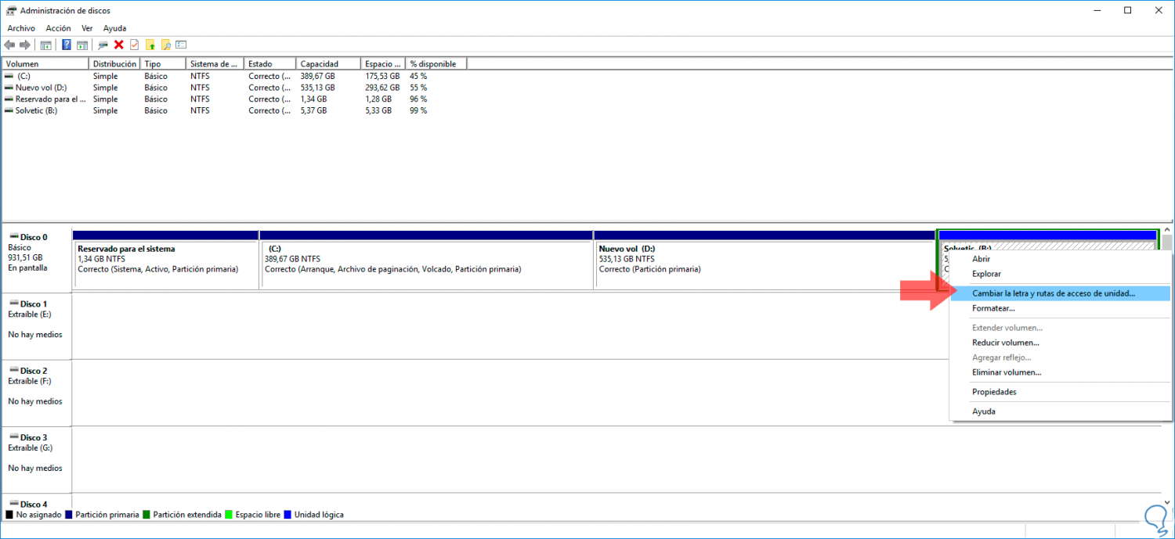Open the Ver menu
This screenshot has height=539, width=1175.
(87, 28)
